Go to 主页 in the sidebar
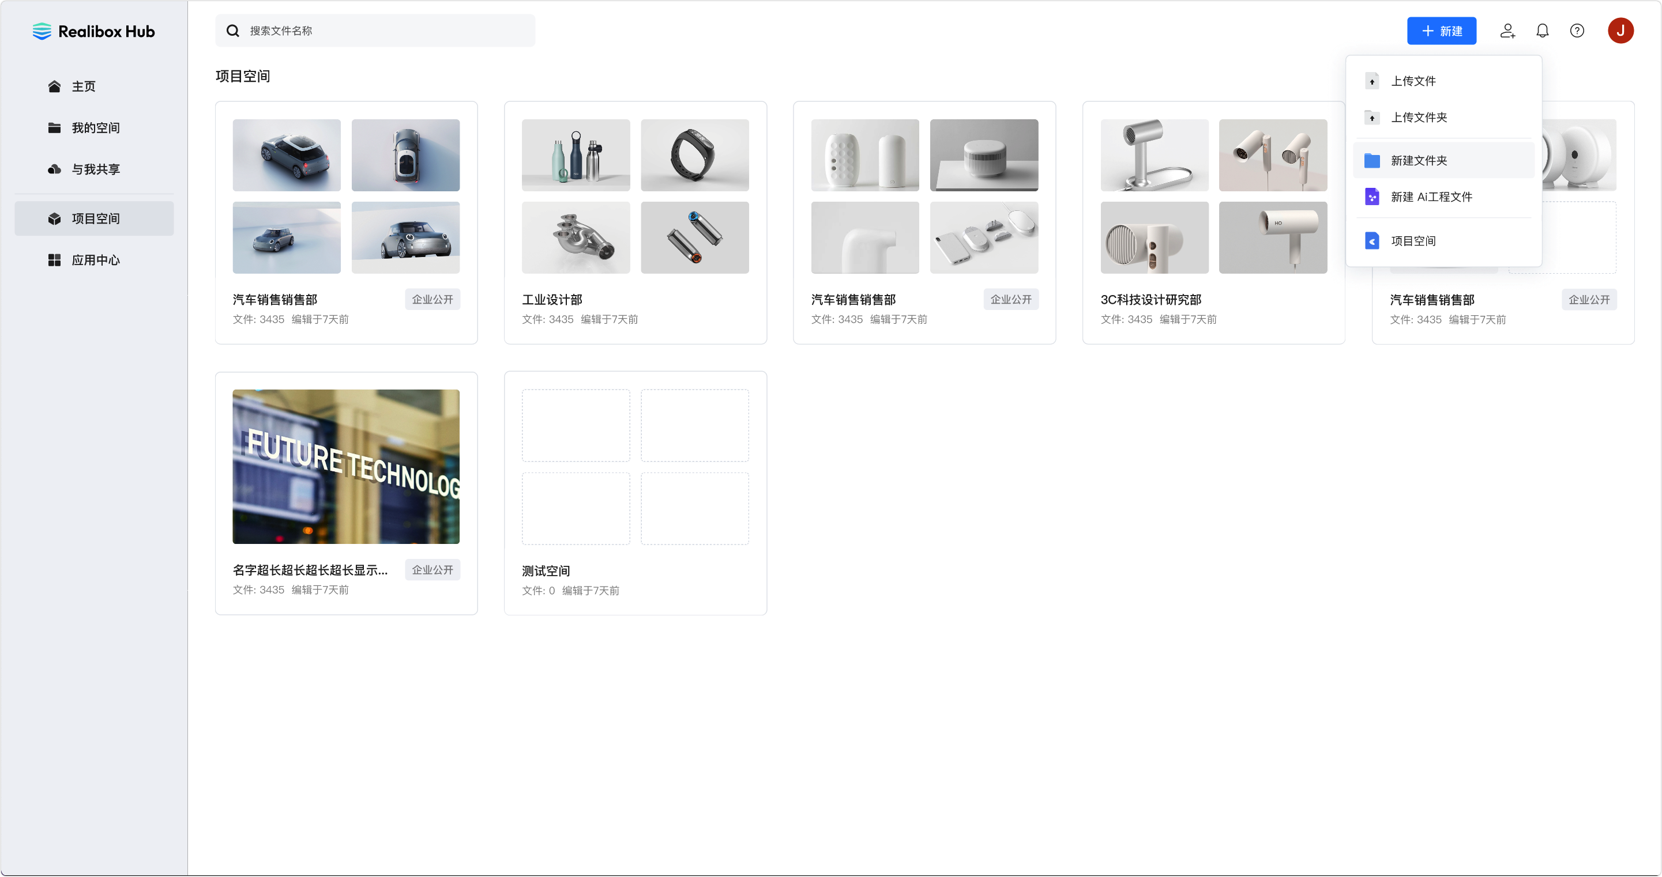The width and height of the screenshot is (1662, 877). (x=94, y=86)
